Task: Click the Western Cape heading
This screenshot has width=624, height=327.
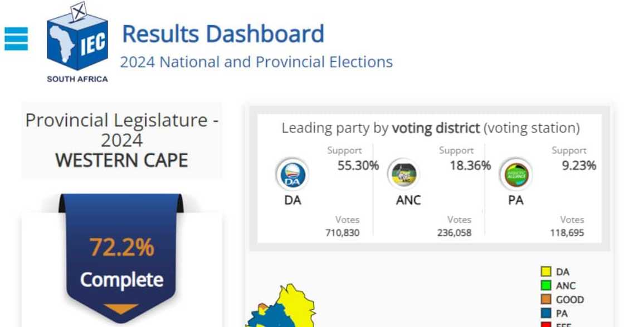Action: (121, 161)
